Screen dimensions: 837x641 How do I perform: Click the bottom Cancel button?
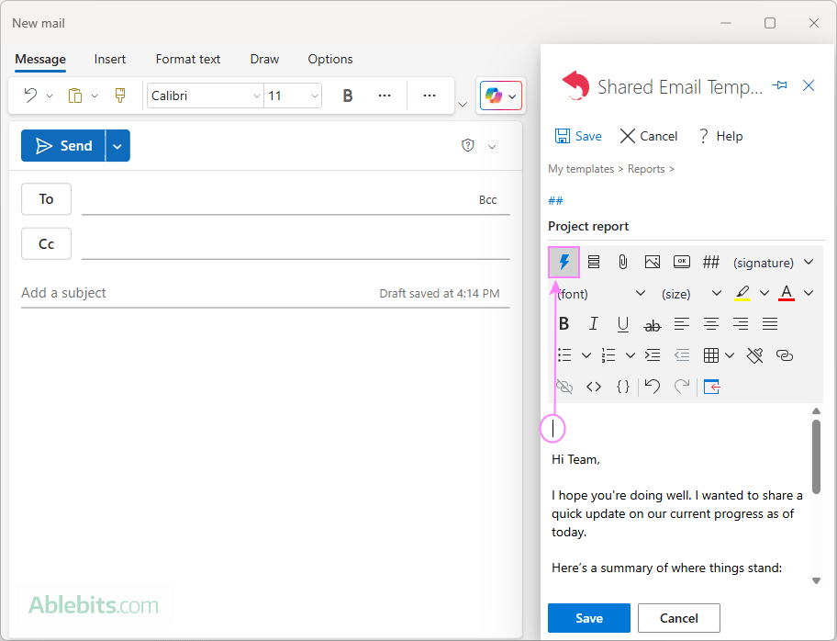(x=679, y=618)
